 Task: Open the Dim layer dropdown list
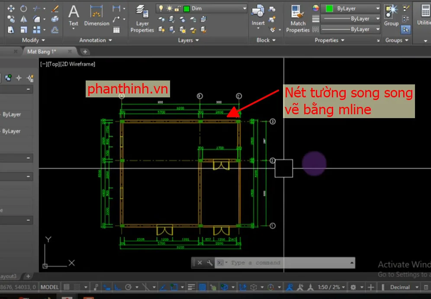(244, 9)
